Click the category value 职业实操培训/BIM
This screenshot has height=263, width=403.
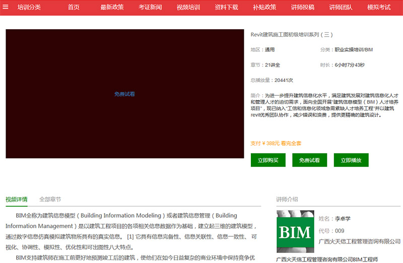pos(354,50)
